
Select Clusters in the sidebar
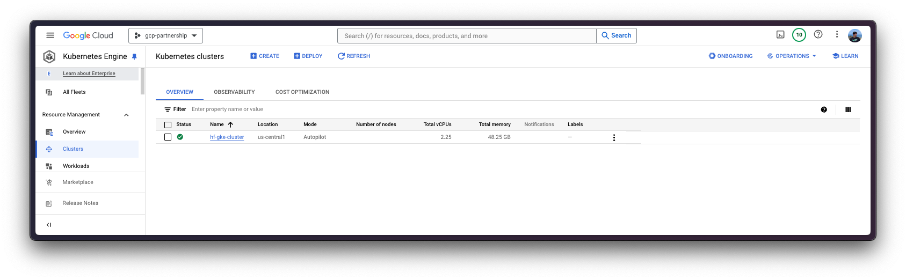(73, 149)
